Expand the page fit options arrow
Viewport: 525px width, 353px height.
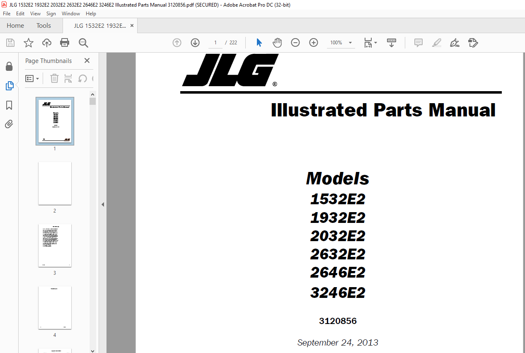pyautogui.click(x=375, y=43)
